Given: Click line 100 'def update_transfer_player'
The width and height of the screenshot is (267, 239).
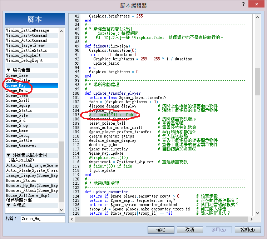Looking at the screenshot, I should tap(113, 93).
